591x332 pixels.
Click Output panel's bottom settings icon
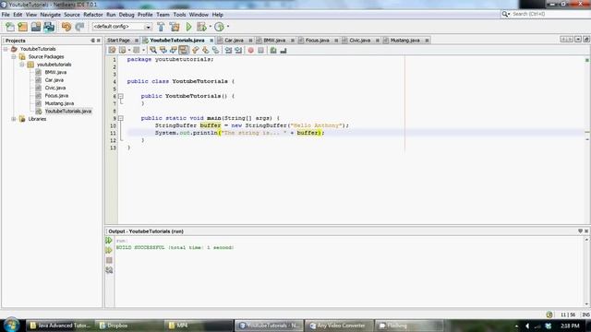coord(109,270)
